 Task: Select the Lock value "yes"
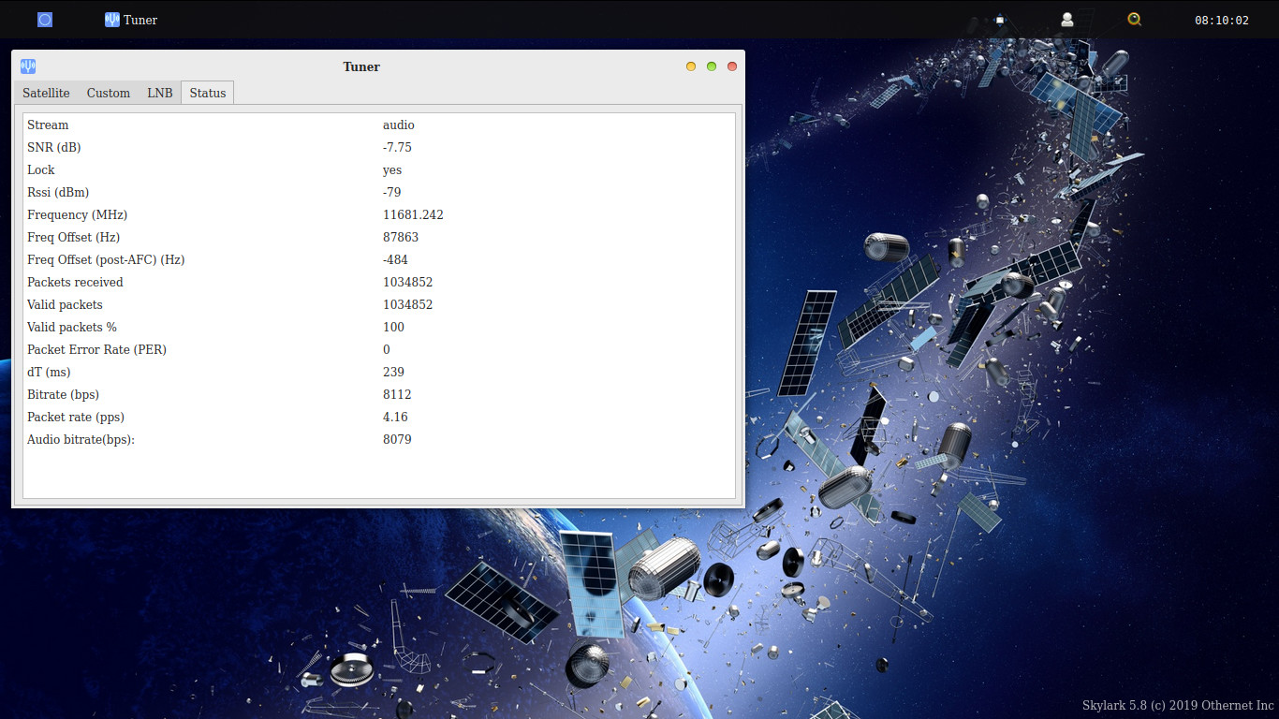(x=392, y=169)
